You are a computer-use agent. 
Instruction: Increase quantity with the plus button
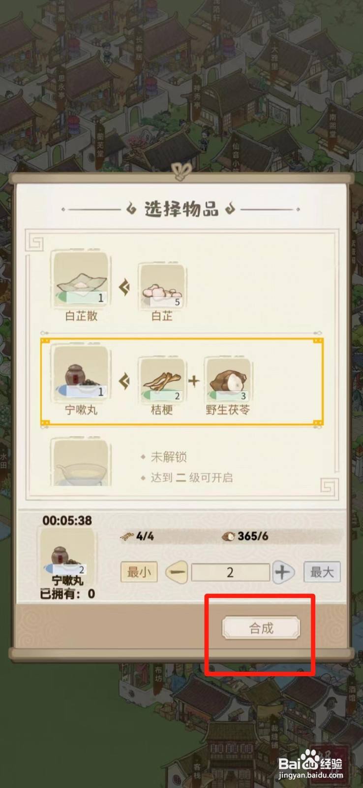tap(282, 572)
